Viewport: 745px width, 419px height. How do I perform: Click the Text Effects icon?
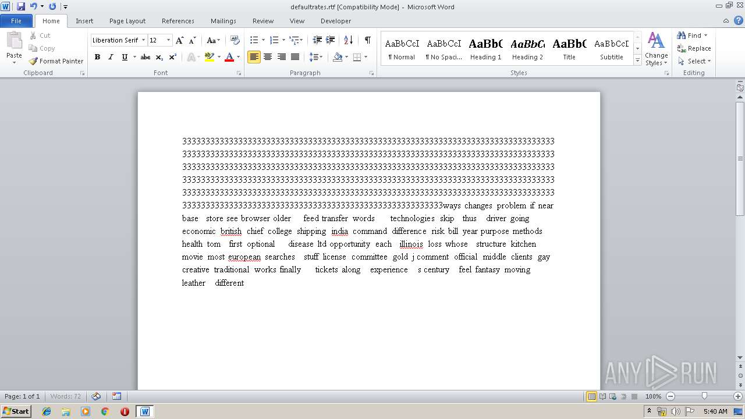pos(191,57)
